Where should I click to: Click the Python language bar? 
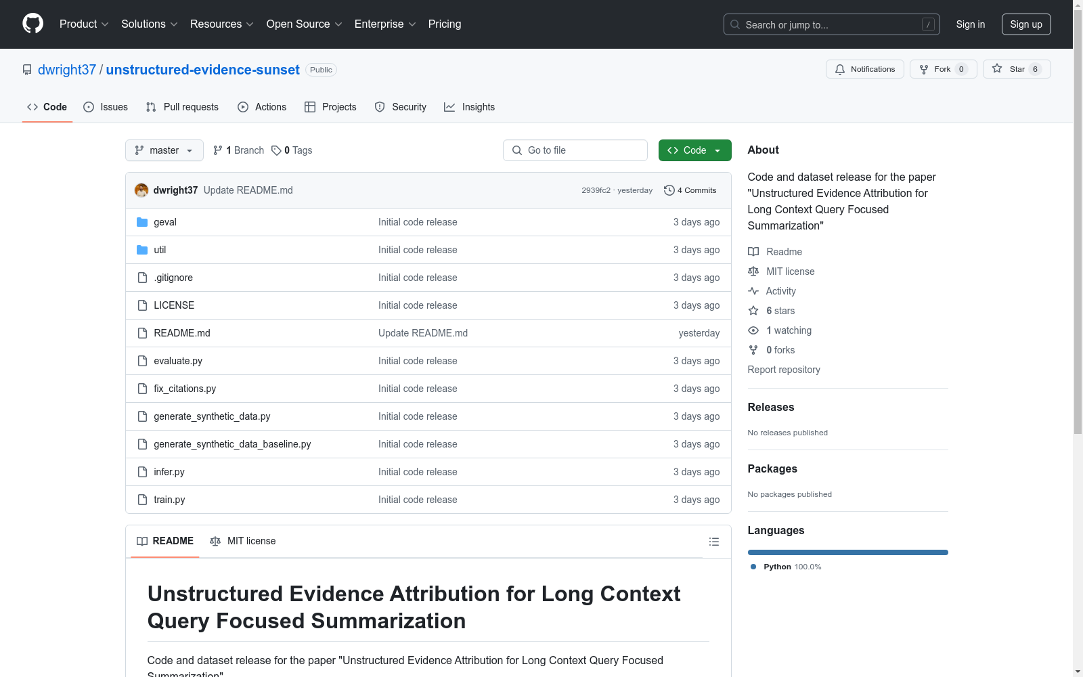pyautogui.click(x=848, y=552)
